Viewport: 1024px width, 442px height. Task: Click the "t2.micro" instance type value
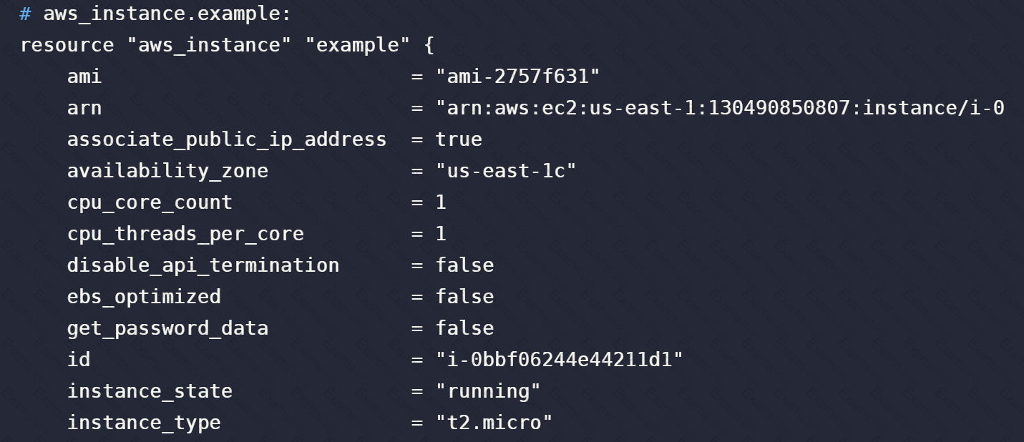coord(494,423)
